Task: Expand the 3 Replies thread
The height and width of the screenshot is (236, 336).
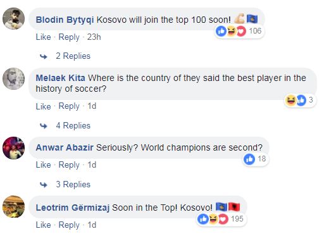Action: pos(73,184)
